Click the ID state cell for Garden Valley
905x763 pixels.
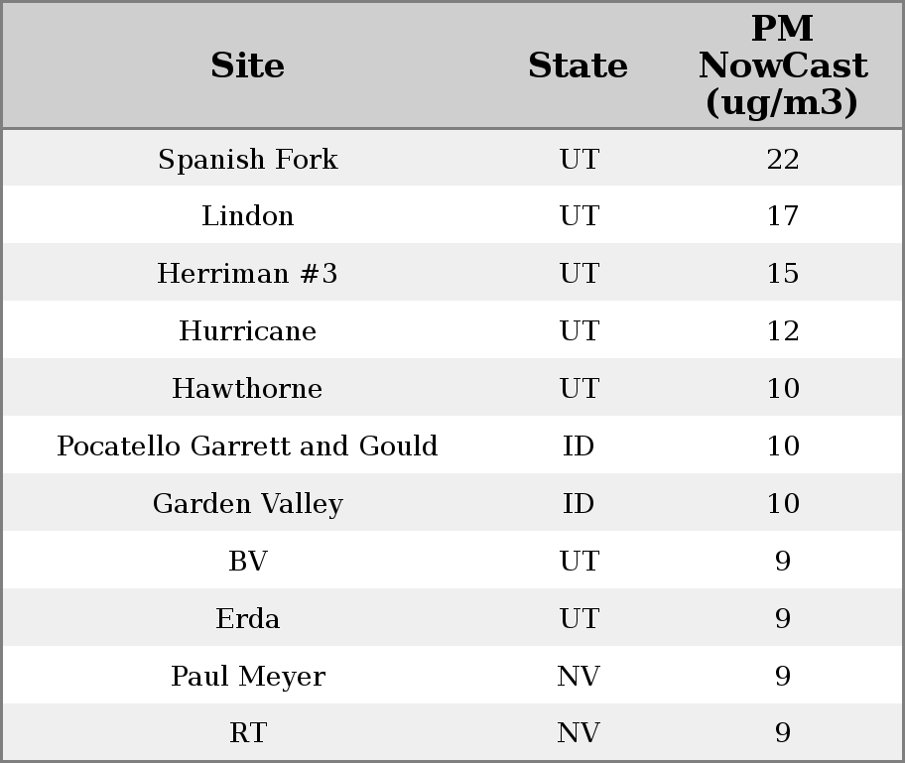pyautogui.click(x=578, y=504)
